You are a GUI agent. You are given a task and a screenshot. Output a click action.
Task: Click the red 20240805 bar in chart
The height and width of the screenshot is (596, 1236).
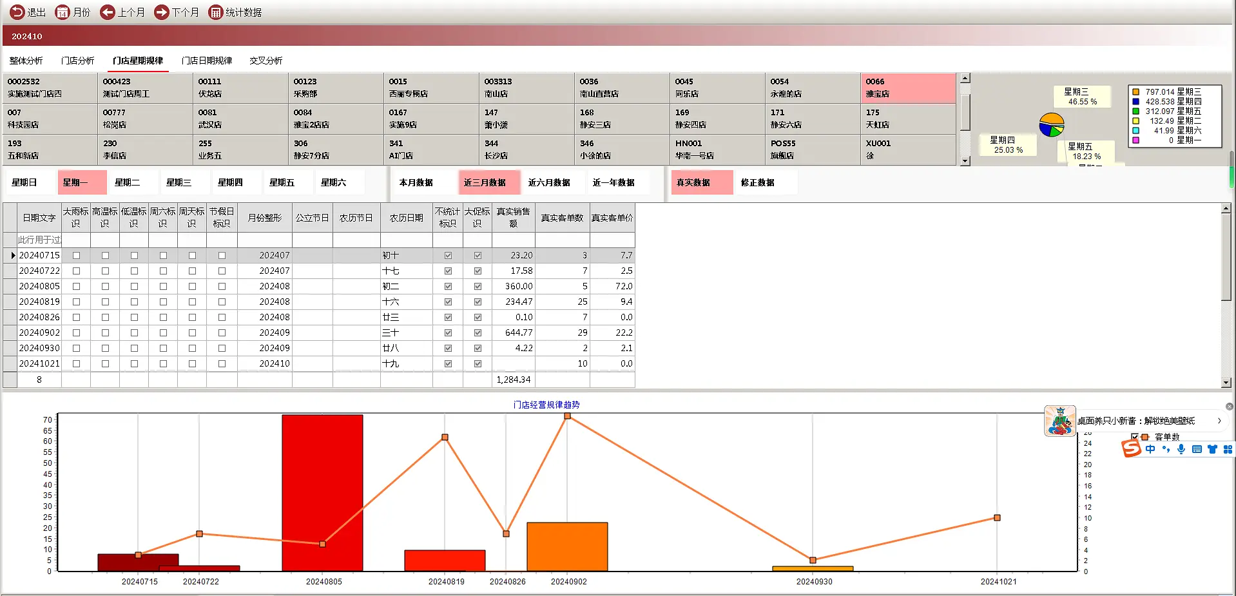click(x=322, y=493)
